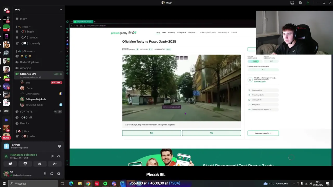This screenshot has width=333, height=187.
Task: Open the Cennik link
Action: pyautogui.click(x=234, y=32)
